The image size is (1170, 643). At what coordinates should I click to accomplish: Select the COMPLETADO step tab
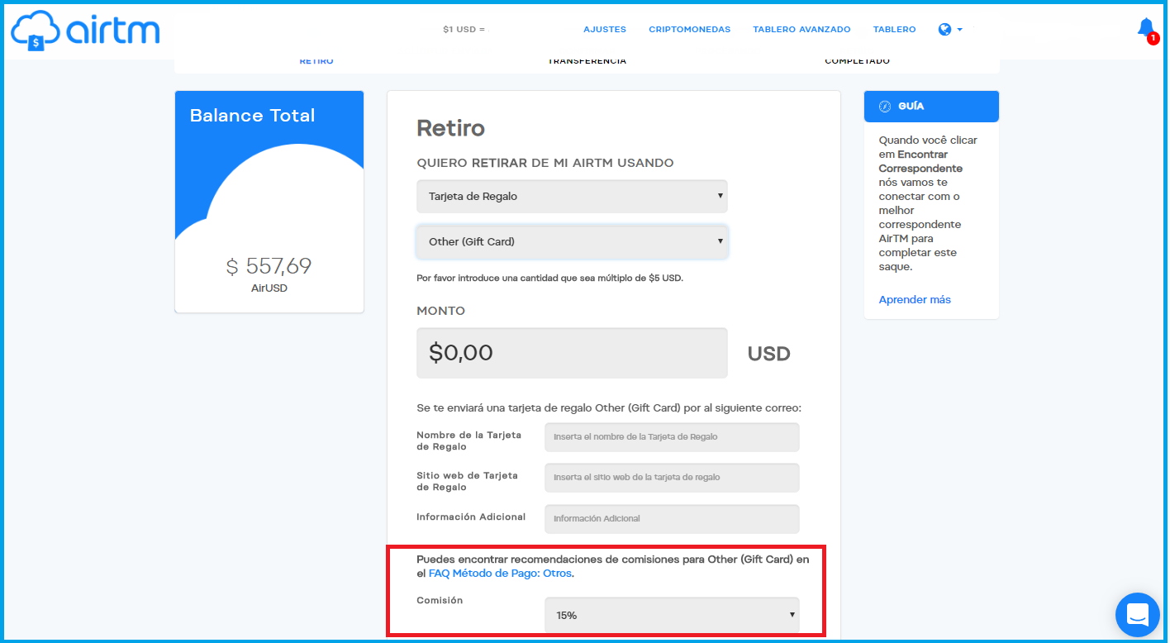click(857, 61)
